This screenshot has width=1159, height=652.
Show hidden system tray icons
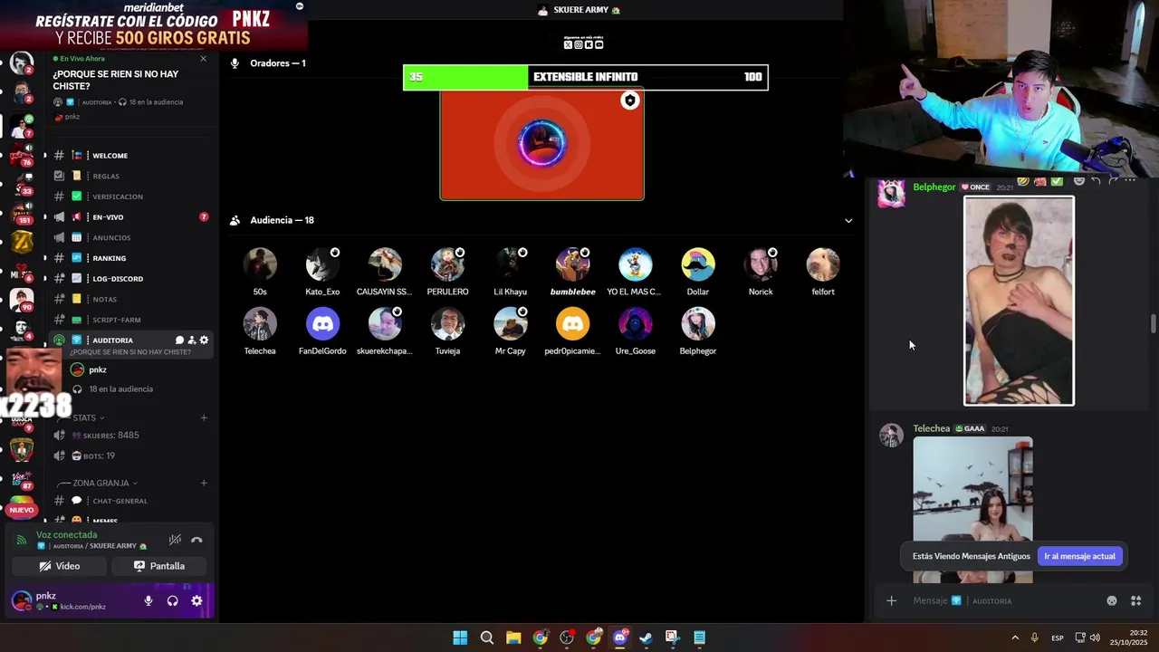coord(1015,638)
